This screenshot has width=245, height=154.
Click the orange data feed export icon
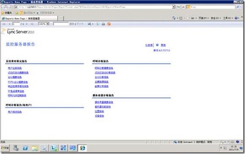[x=109, y=24]
